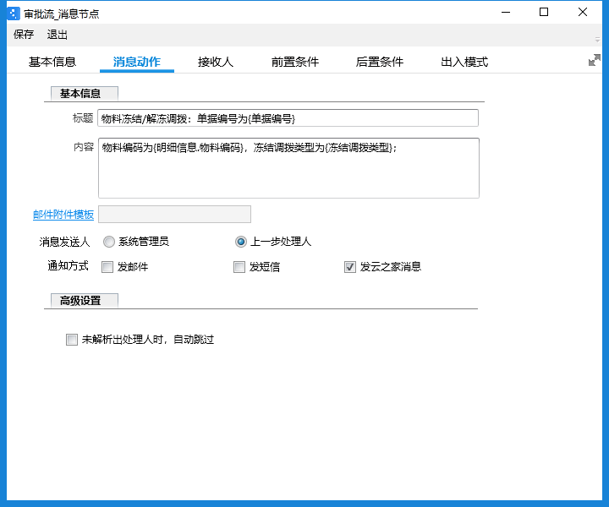Open the 后置条件 tab
The image size is (609, 507).
coord(380,62)
